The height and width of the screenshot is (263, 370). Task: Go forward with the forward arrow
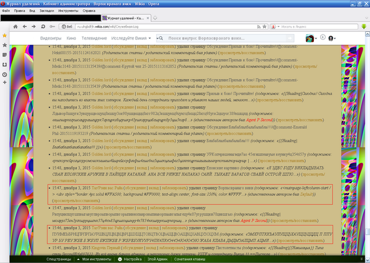34,27
